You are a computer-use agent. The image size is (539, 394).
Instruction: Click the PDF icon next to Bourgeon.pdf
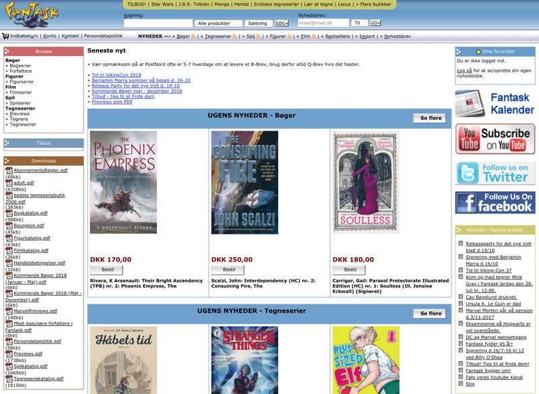pos(9,226)
